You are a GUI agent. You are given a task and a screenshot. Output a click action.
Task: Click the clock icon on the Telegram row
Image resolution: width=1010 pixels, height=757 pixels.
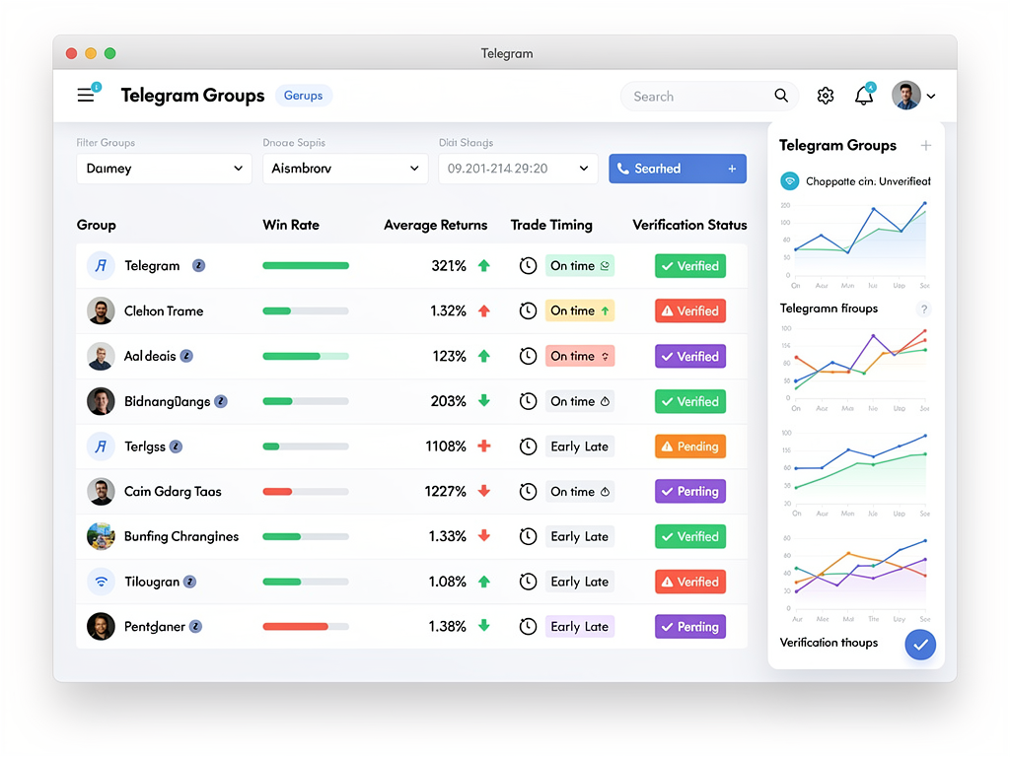pyautogui.click(x=528, y=265)
